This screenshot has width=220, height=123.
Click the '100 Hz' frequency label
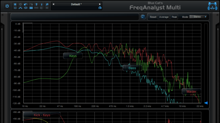point(78,106)
